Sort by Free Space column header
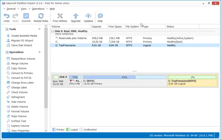Viewport: 221px width, 140px height. pyautogui.click(x=116, y=27)
